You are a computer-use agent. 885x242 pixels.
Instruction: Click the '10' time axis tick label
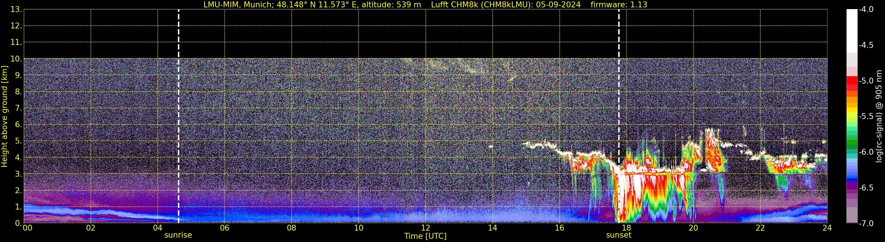click(x=359, y=228)
